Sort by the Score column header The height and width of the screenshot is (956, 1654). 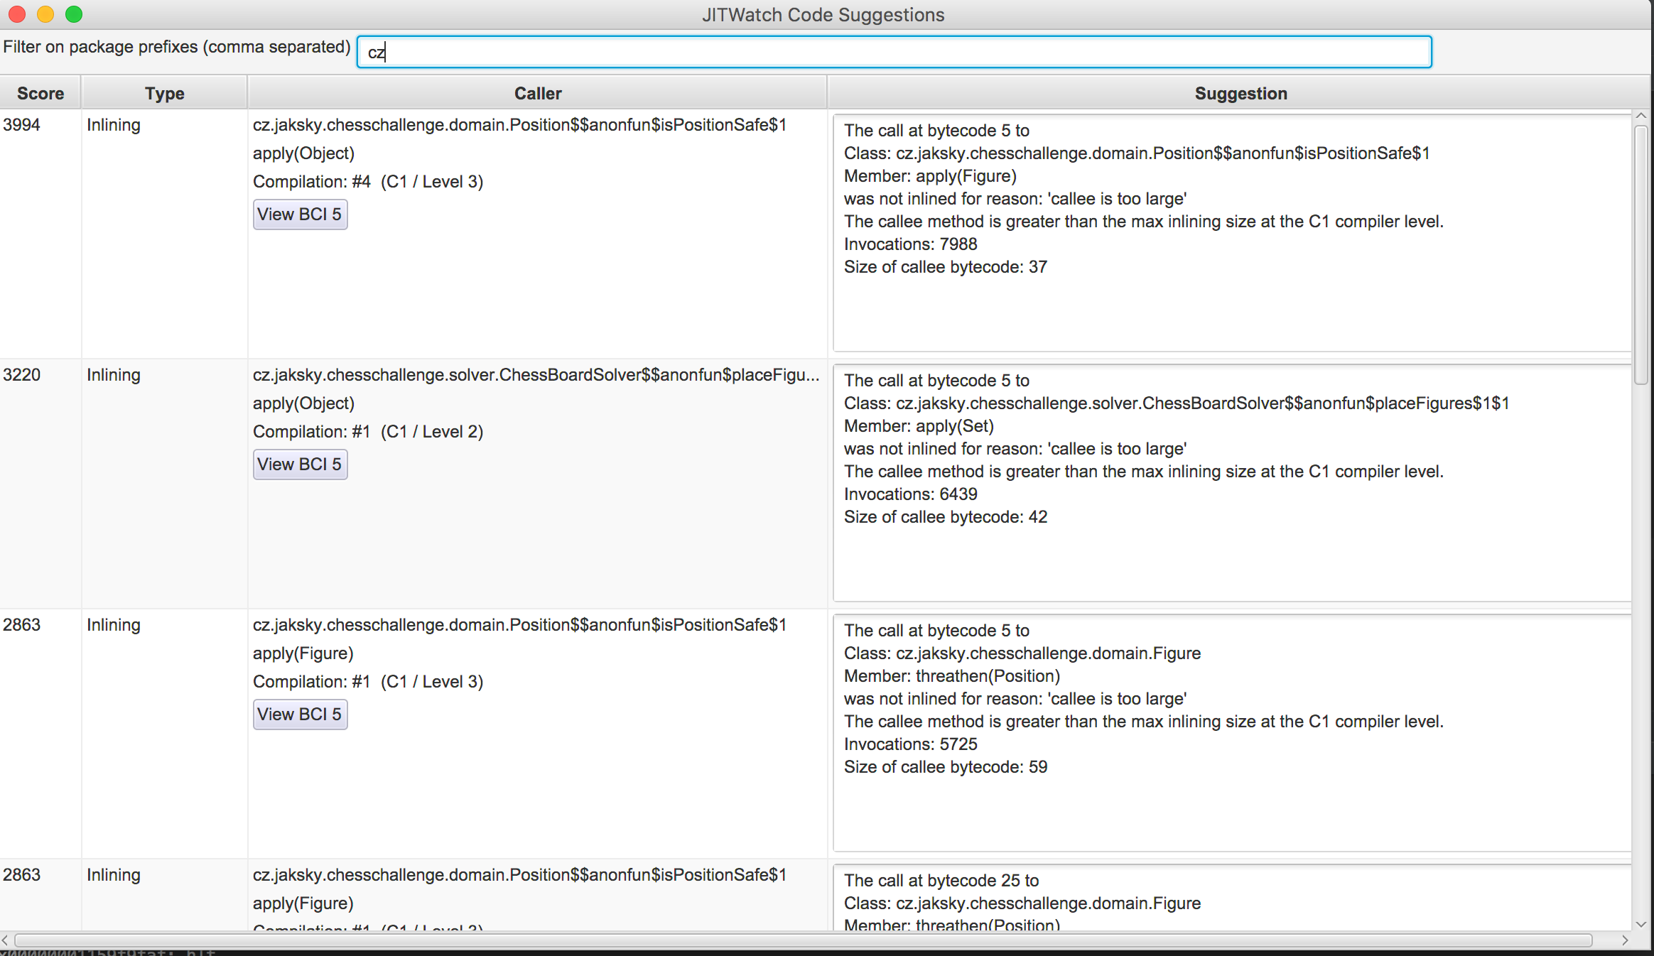click(x=40, y=93)
